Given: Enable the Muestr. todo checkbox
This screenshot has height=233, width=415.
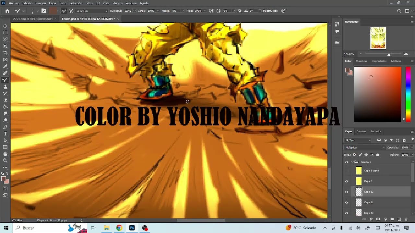Looking at the screenshot, I should pos(260,11).
